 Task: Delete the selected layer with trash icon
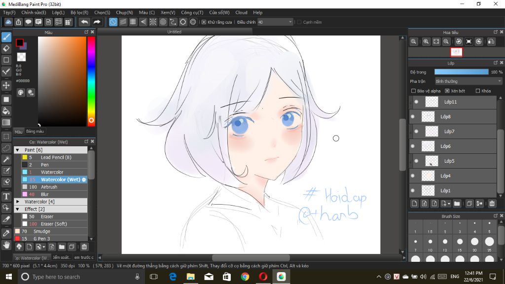pyautogui.click(x=492, y=204)
